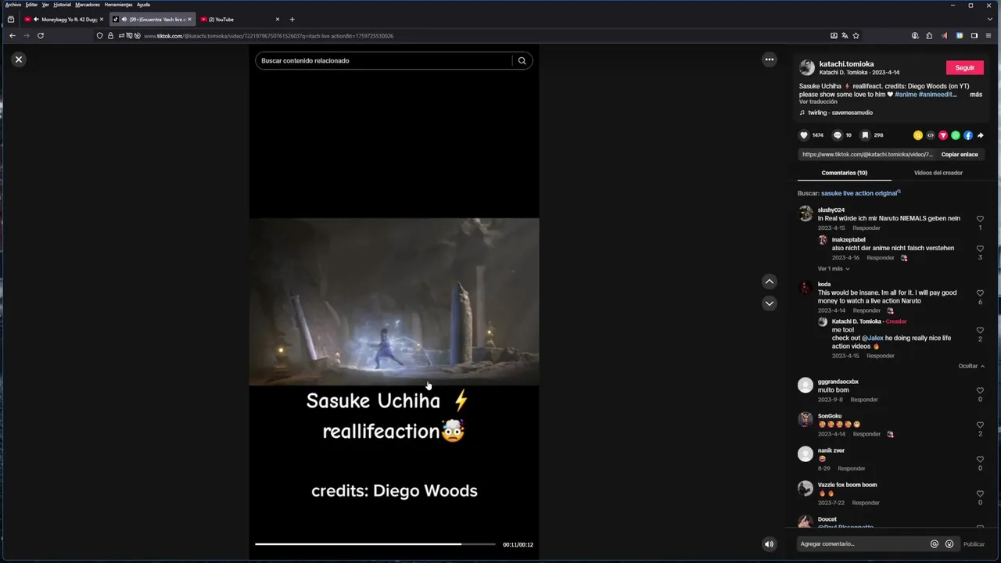Open the @Jalex mention link

(x=872, y=338)
